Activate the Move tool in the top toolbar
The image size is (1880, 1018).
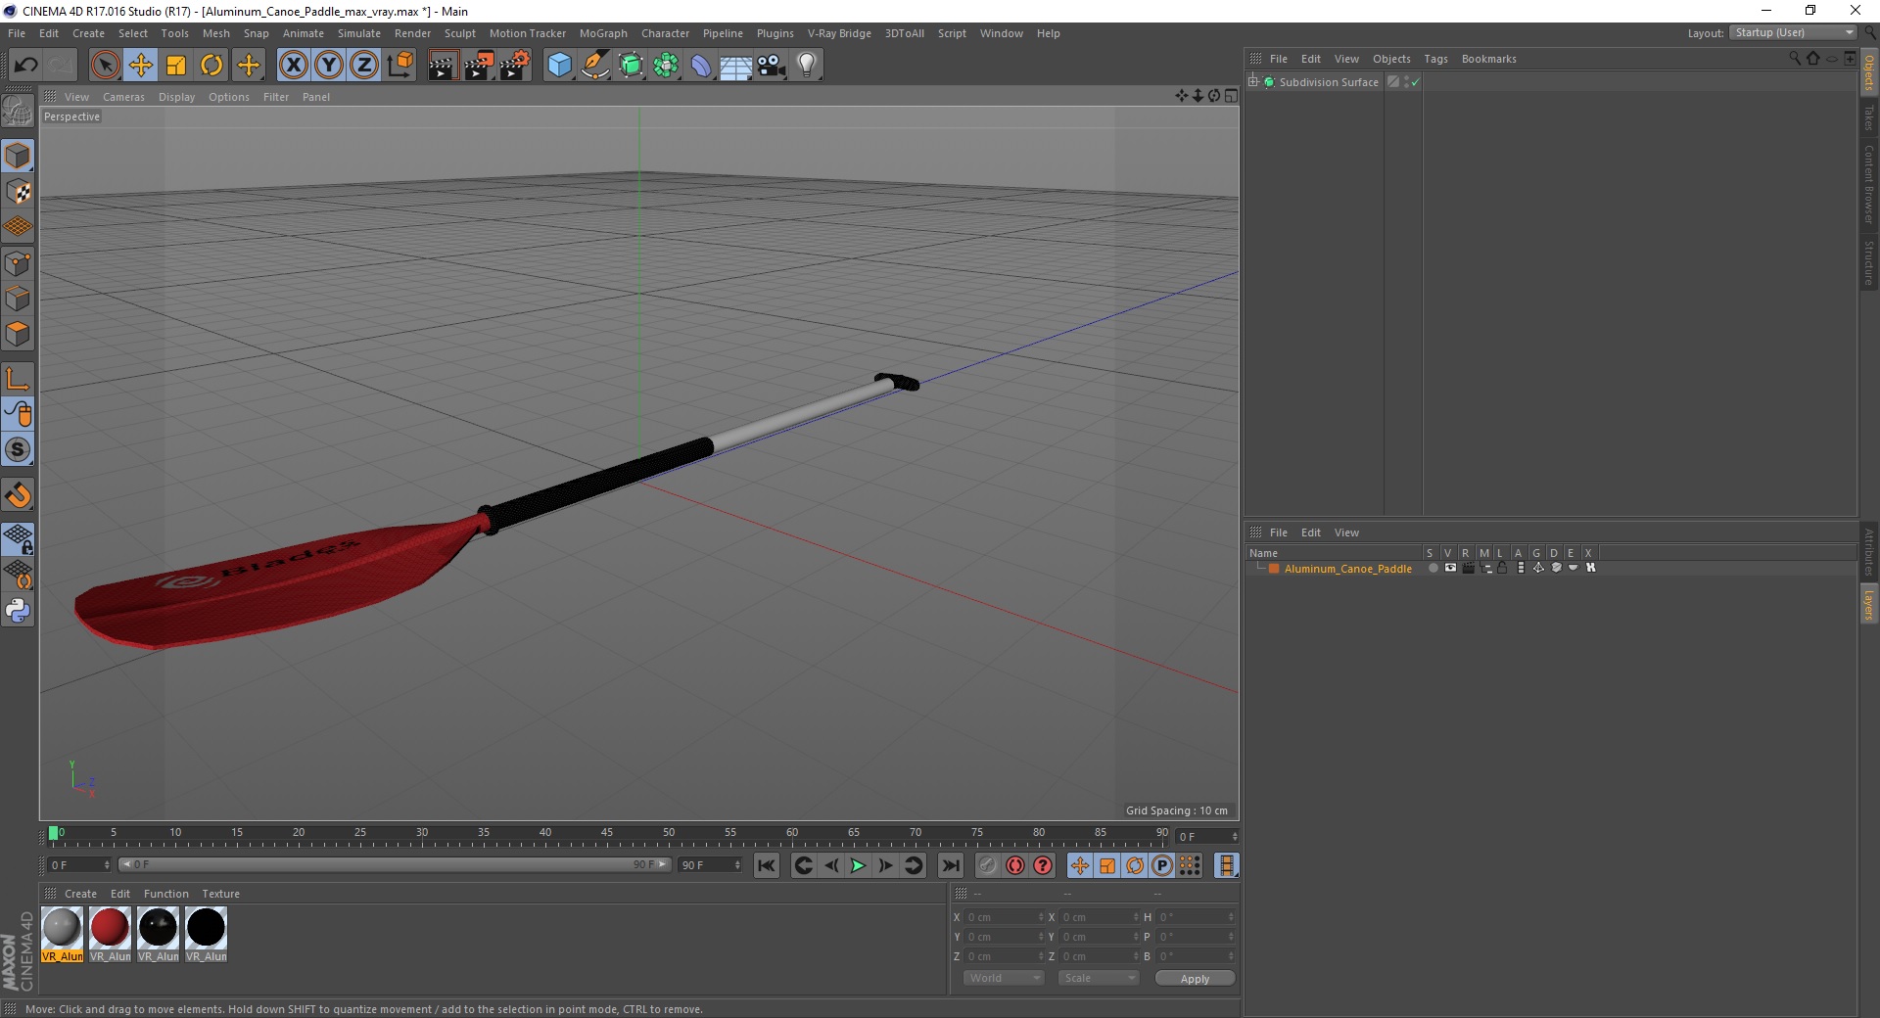pos(141,66)
